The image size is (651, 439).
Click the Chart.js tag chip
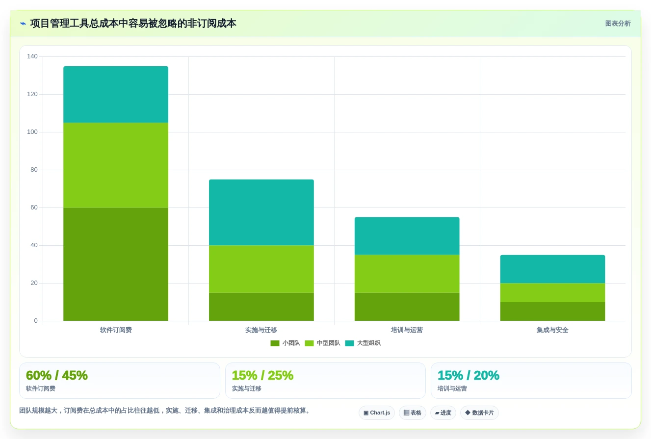click(x=377, y=413)
